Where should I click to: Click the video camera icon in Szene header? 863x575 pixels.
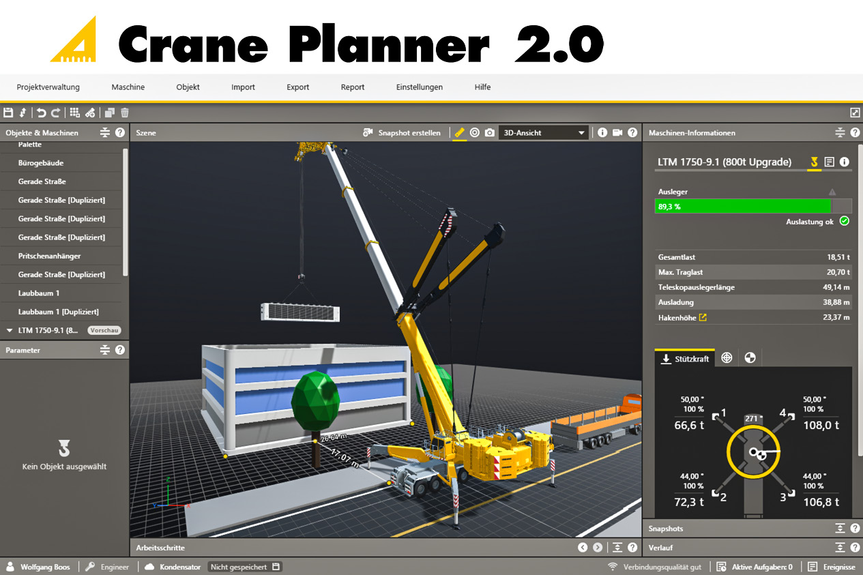(617, 132)
